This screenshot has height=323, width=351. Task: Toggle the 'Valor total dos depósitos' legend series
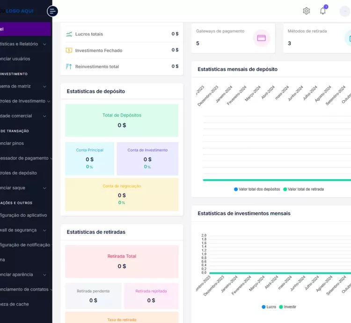(257, 189)
